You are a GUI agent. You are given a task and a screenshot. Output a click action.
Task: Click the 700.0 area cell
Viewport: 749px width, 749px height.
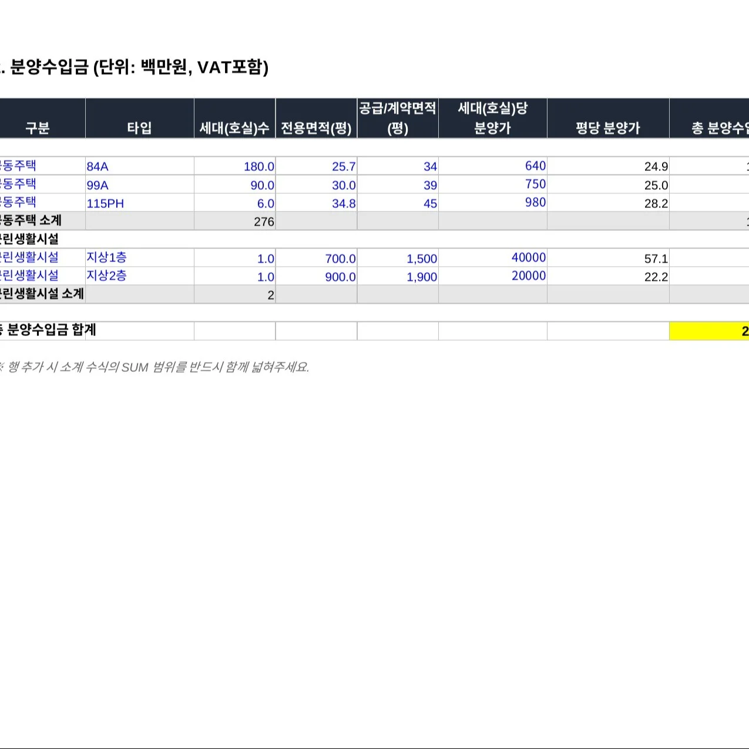click(x=316, y=258)
